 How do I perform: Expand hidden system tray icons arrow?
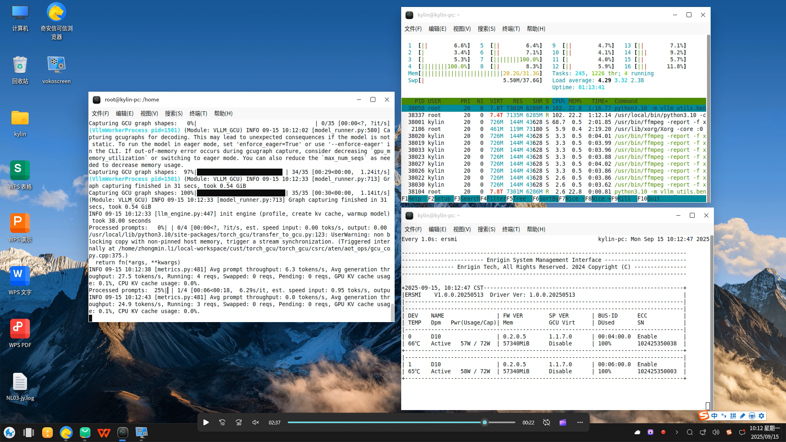point(677,432)
